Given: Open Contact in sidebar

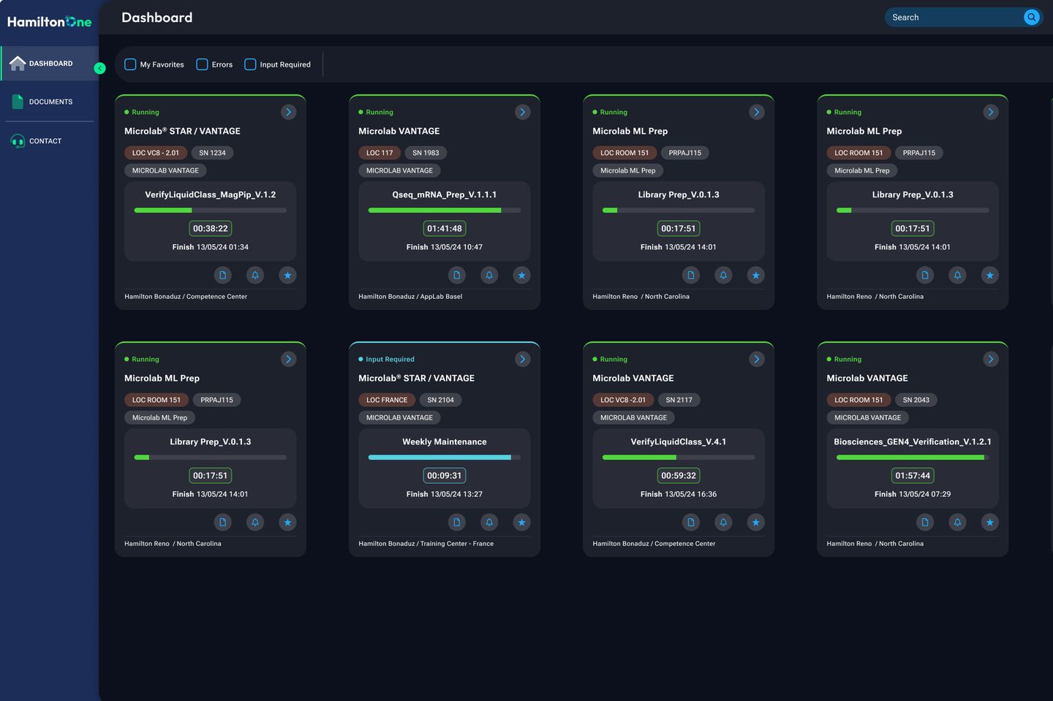Looking at the screenshot, I should [49, 141].
